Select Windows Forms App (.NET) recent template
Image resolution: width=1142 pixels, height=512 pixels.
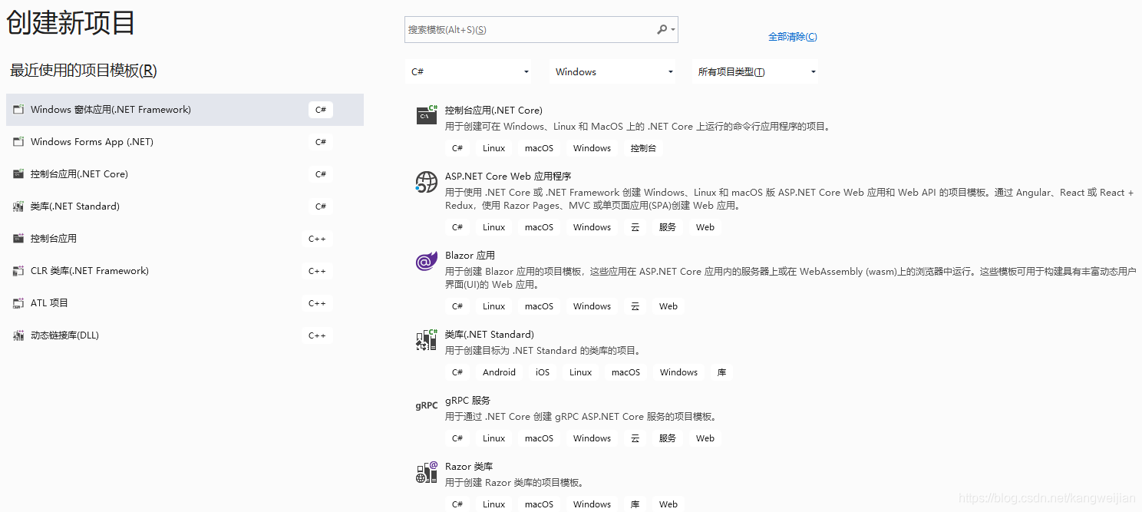click(185, 142)
